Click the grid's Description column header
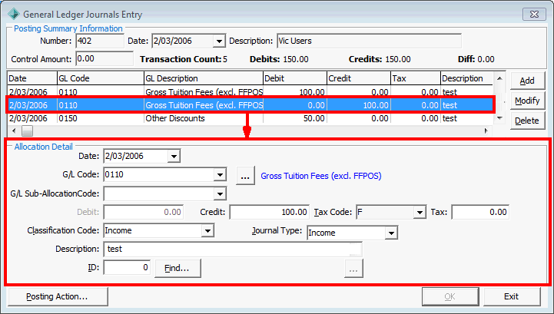 466,78
